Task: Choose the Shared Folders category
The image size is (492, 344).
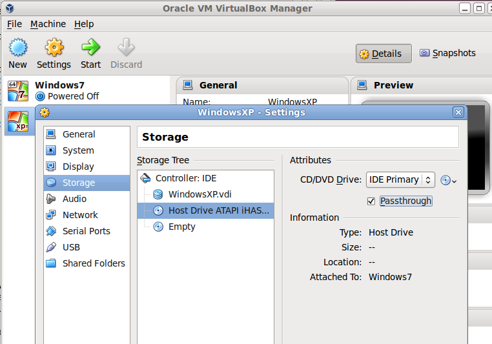Action: pos(87,263)
